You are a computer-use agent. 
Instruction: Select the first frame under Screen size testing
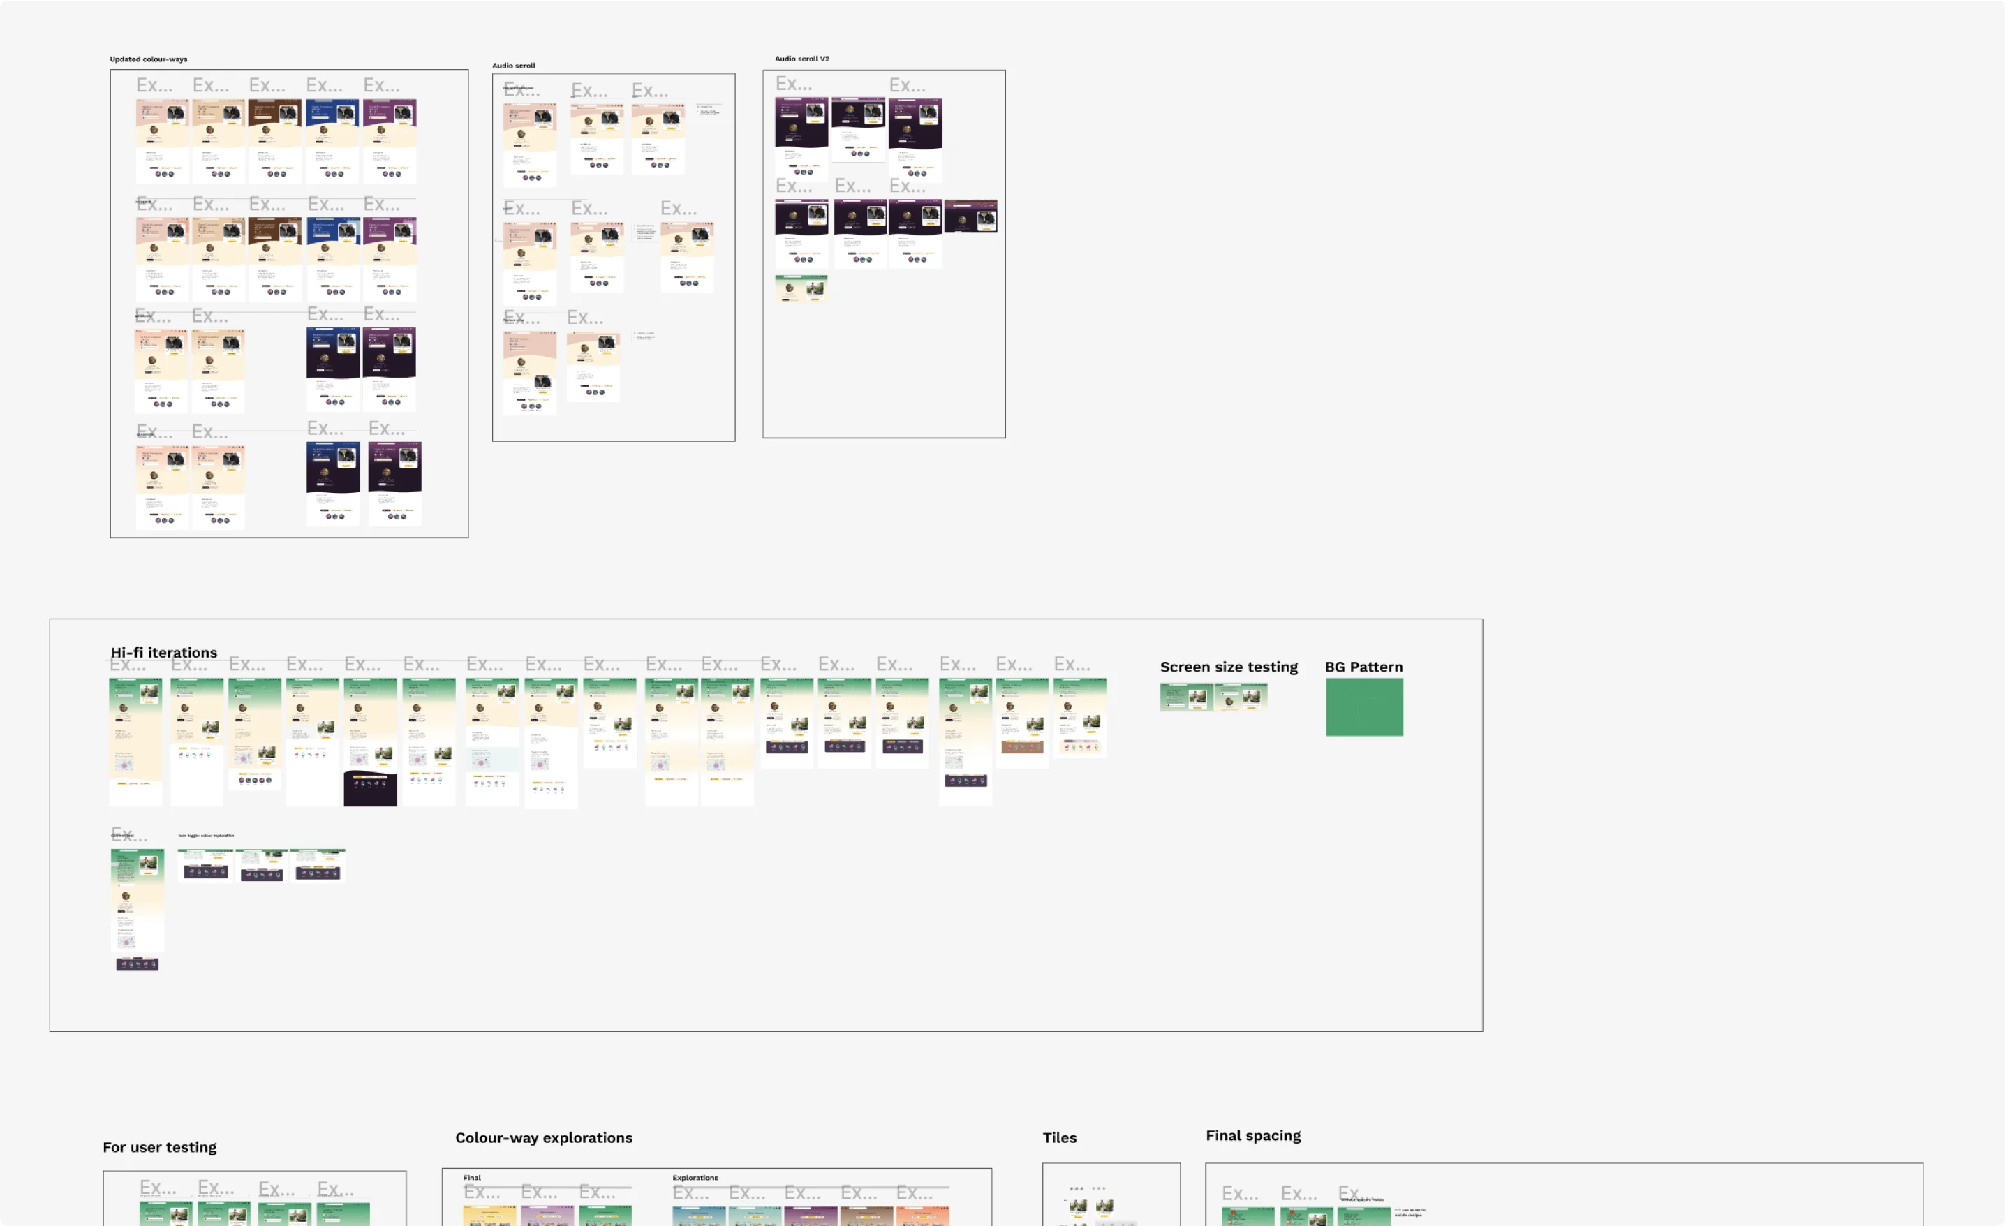pyautogui.click(x=1186, y=697)
